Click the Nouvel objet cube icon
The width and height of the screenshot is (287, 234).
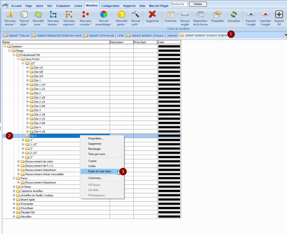coord(24,15)
